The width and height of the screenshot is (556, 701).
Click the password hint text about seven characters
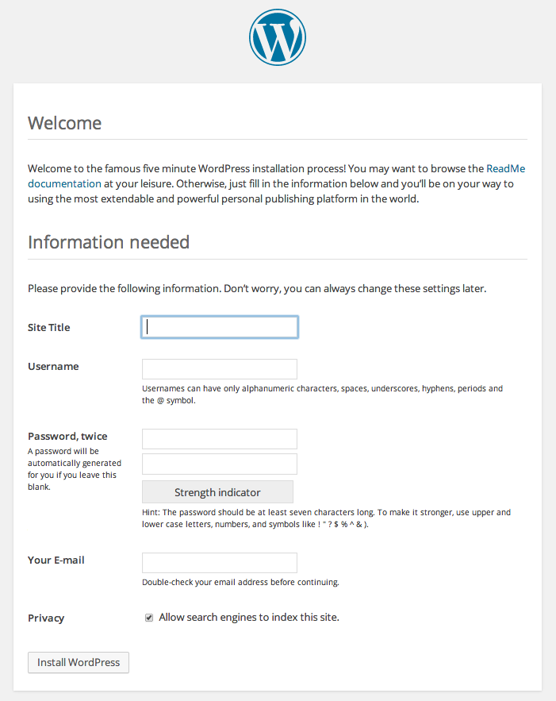(x=326, y=518)
